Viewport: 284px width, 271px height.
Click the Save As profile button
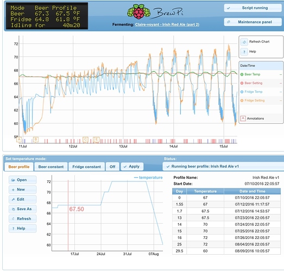click(22, 209)
